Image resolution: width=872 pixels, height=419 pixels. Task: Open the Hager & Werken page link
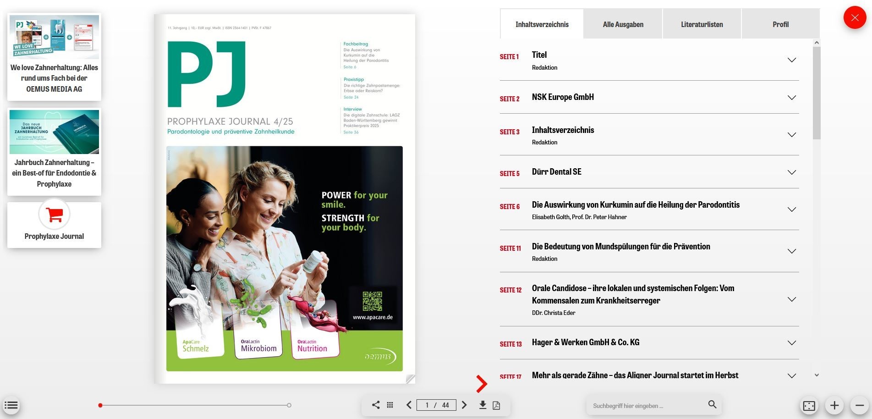[x=586, y=342]
